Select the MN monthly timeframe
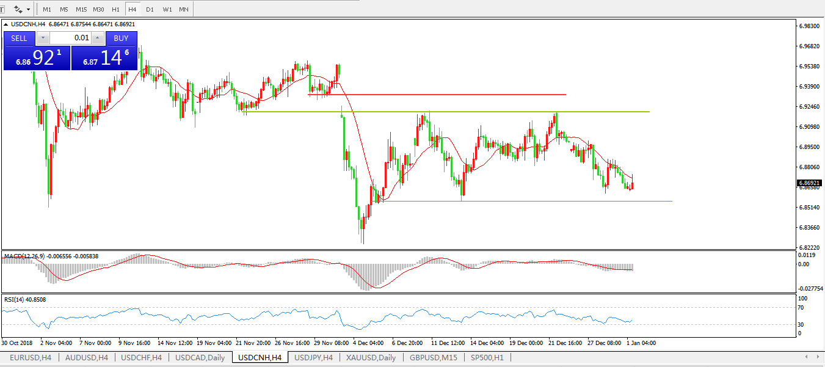Screen dimensions: 825x367 click(184, 10)
